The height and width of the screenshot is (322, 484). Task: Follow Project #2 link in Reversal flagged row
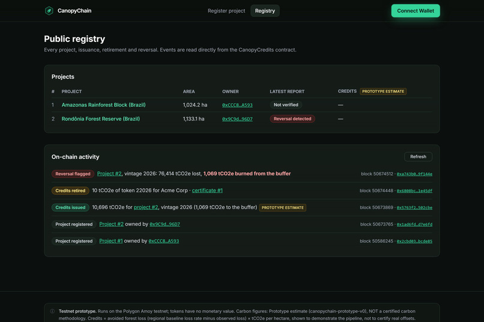point(109,173)
